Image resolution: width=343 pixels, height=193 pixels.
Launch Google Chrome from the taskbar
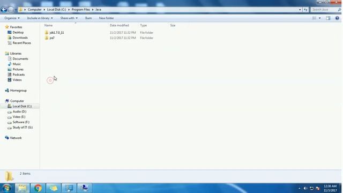coord(38,188)
